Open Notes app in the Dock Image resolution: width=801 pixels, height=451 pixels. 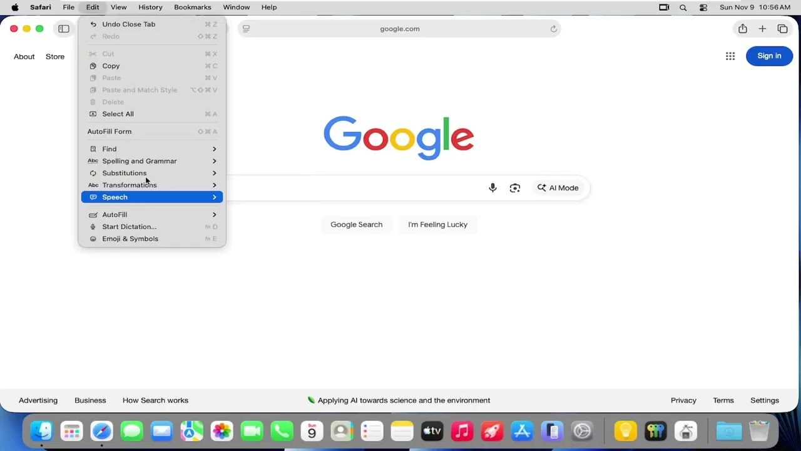click(402, 431)
